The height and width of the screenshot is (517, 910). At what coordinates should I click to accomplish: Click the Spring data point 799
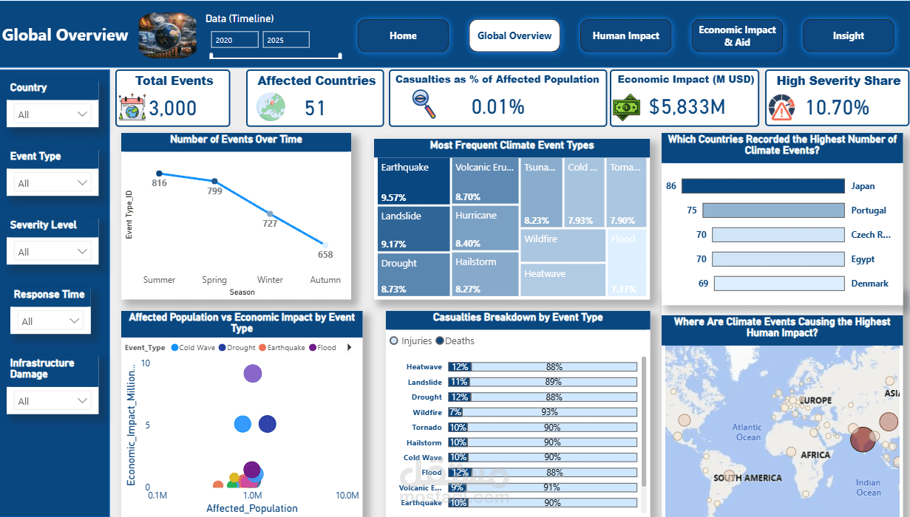214,181
